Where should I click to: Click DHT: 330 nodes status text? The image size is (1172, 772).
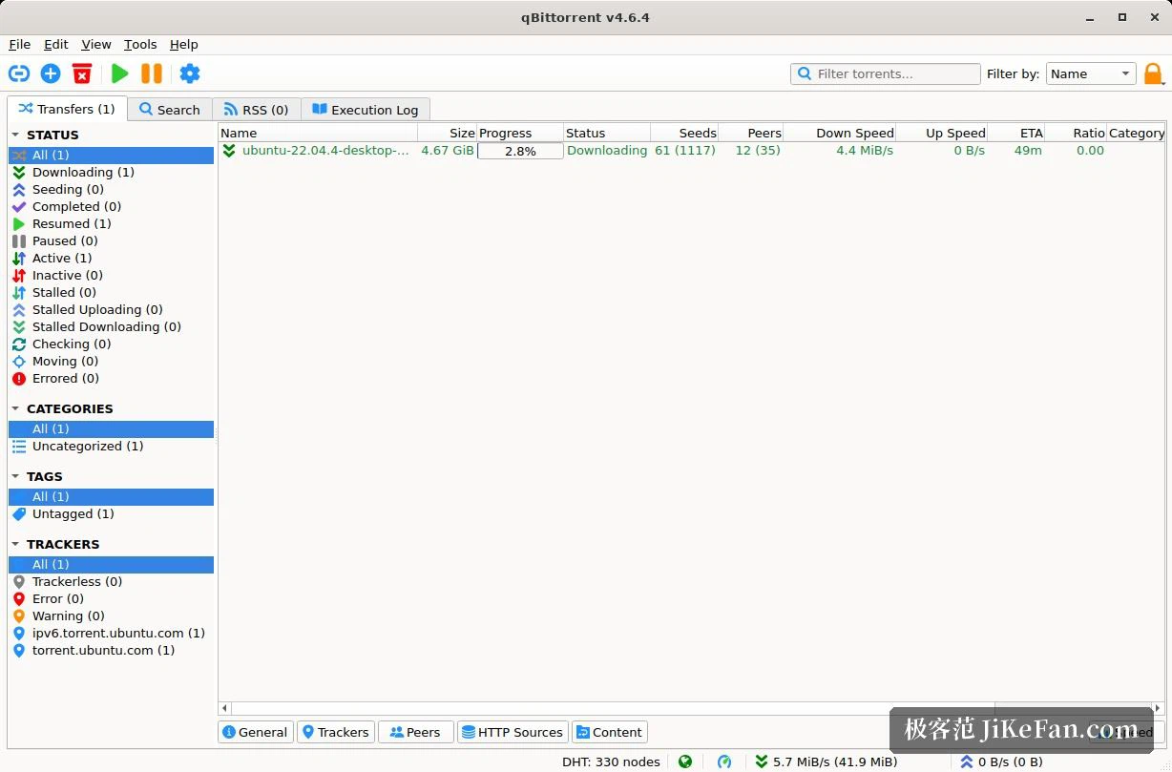coord(611,762)
